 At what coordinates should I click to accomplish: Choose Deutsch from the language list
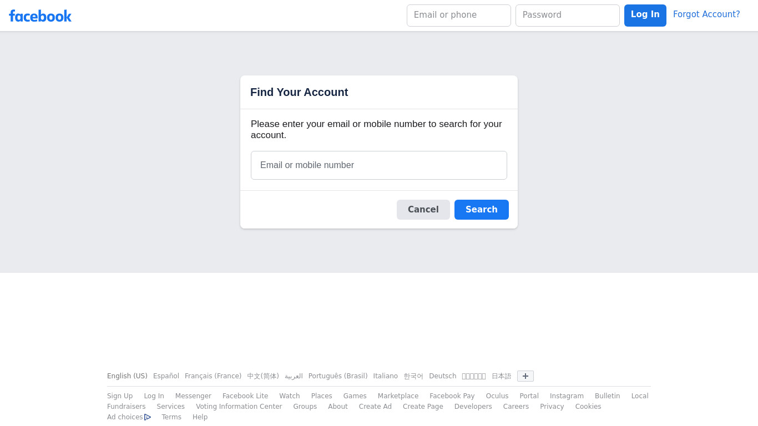click(443, 376)
